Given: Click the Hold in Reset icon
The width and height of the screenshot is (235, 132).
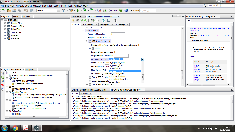Looking at the screenshot, I should [x=99, y=11].
